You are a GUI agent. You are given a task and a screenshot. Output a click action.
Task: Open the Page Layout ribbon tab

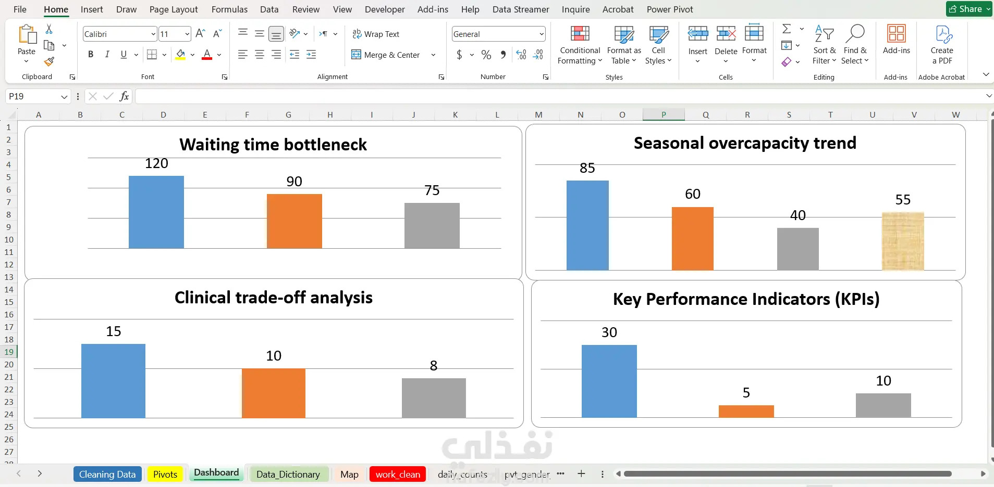coord(174,9)
